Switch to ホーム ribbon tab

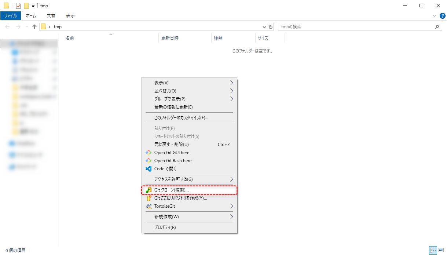(31, 16)
